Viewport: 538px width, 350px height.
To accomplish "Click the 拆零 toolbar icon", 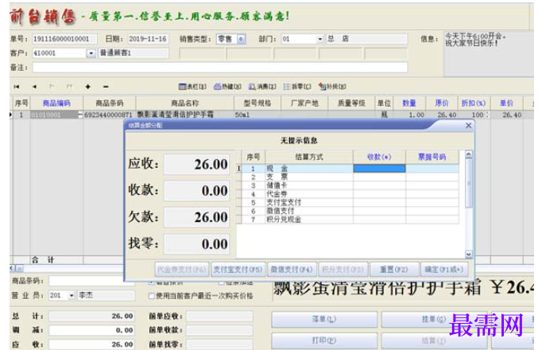I will coord(297,87).
